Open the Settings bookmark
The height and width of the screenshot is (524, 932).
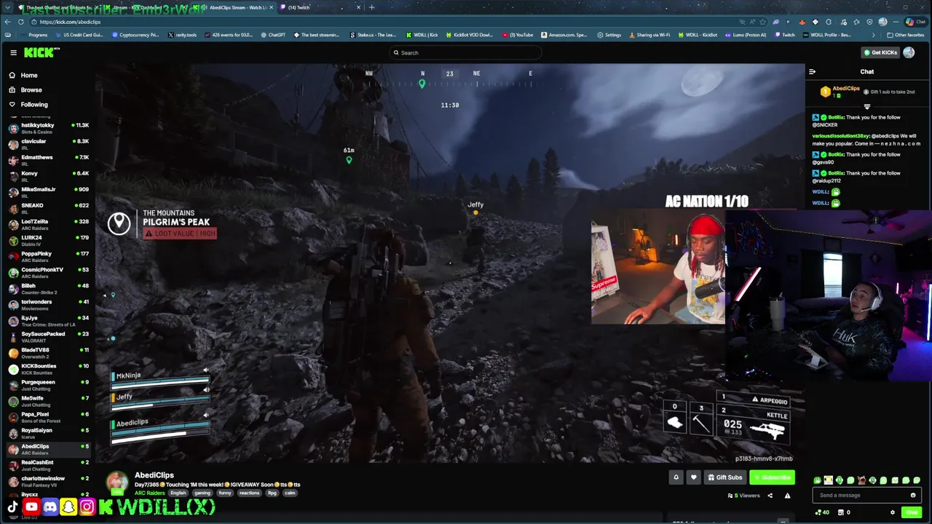click(609, 35)
